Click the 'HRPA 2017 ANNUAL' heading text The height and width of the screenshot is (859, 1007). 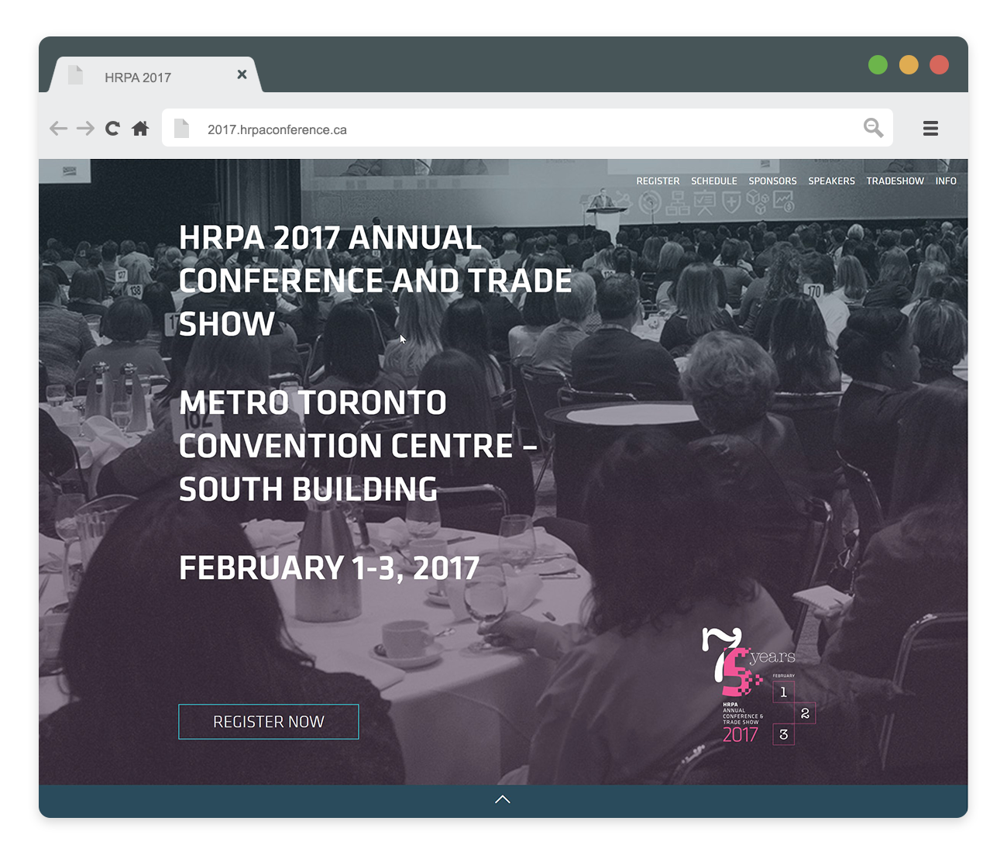click(x=330, y=238)
